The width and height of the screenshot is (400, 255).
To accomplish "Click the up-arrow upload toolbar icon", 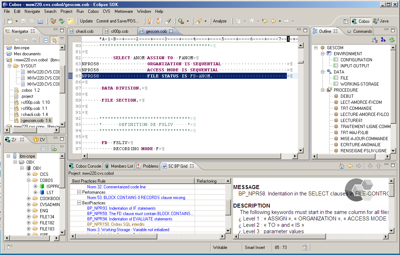I will tap(159, 21).
